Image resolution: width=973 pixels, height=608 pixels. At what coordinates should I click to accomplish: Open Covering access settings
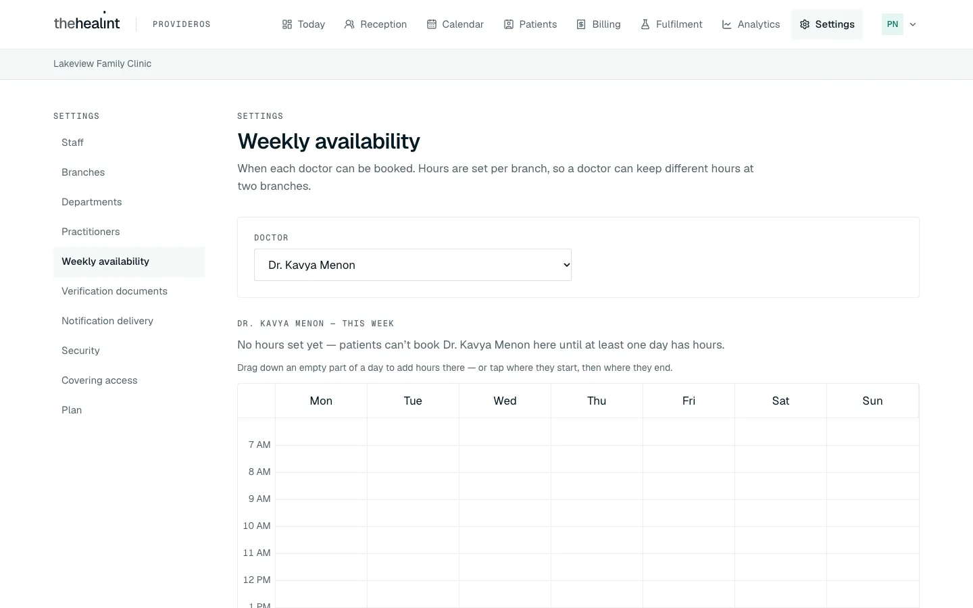[129, 380]
